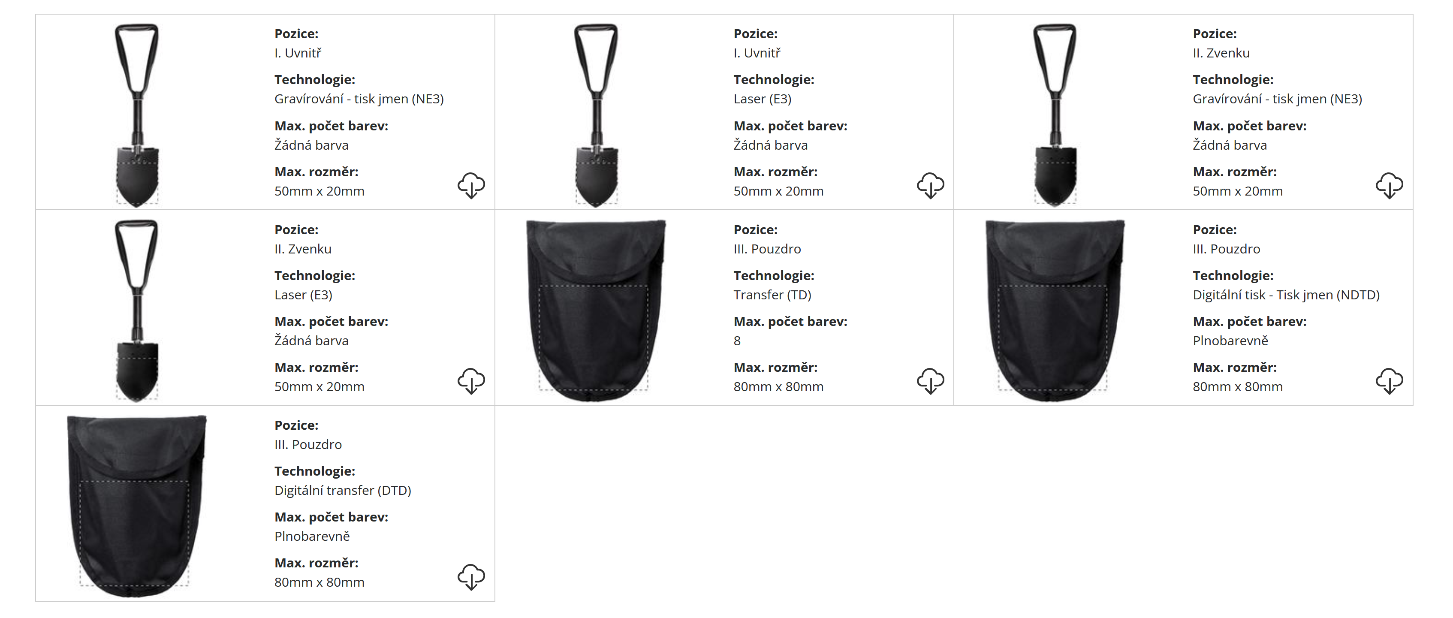Open shovel image for Zvenku Gravírování (NE3)
1453x618 pixels.
(x=1055, y=115)
